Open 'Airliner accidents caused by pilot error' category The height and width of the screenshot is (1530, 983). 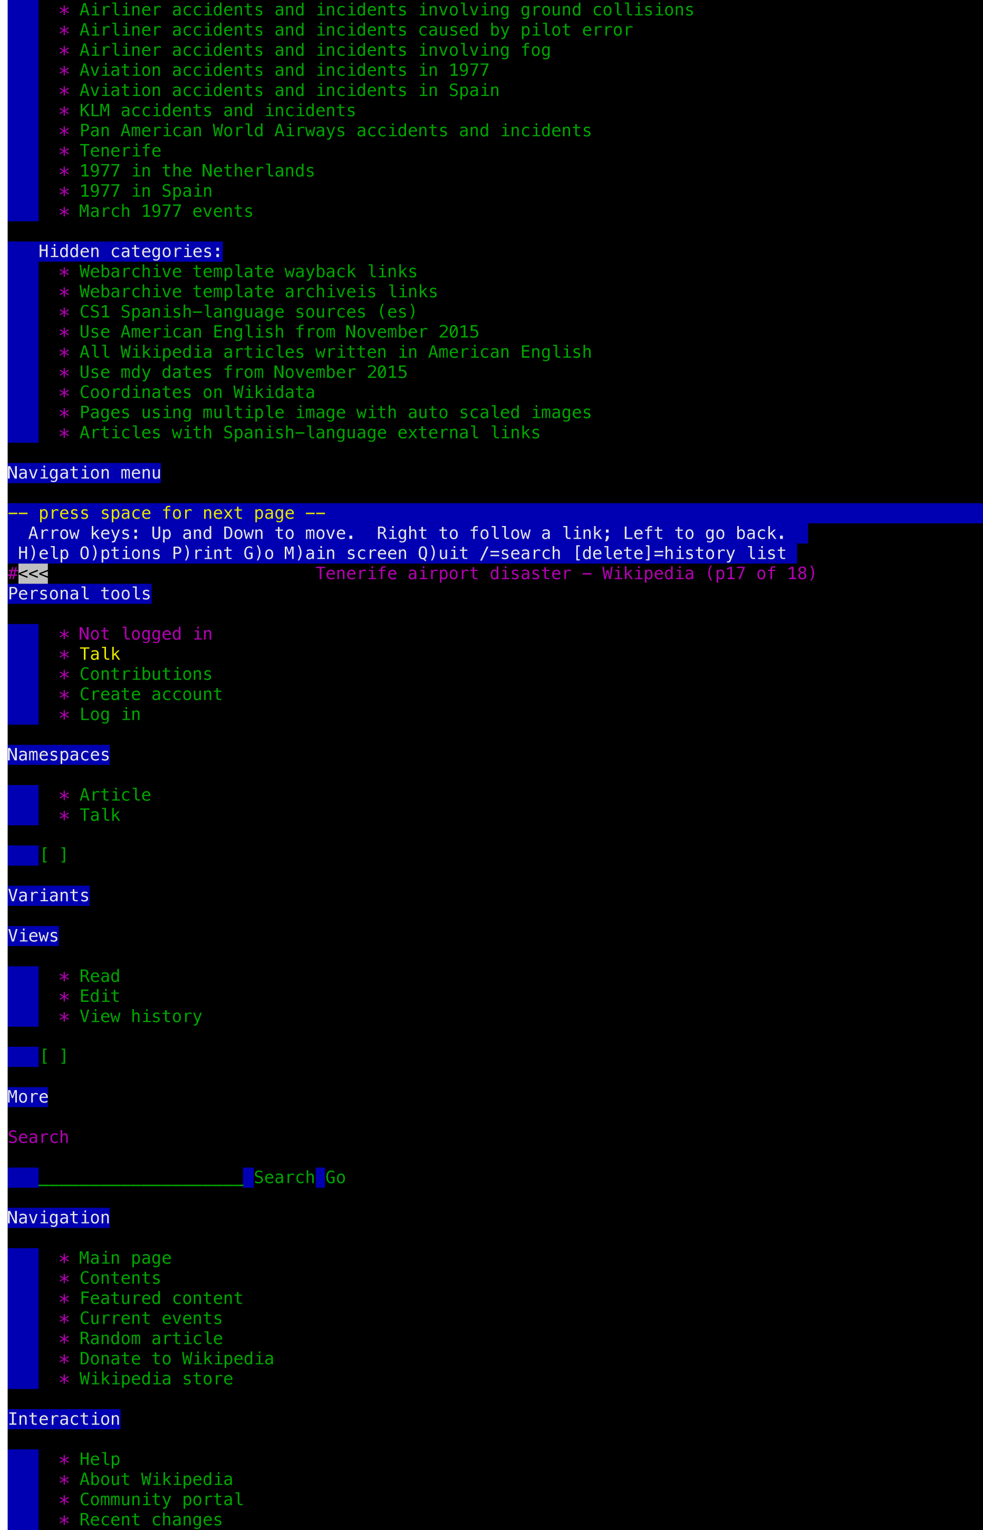356,31
